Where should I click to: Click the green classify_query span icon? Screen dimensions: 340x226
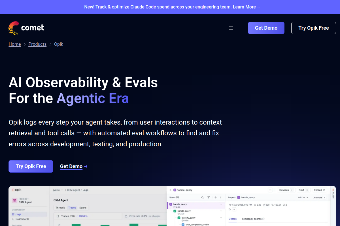(x=179, y=218)
